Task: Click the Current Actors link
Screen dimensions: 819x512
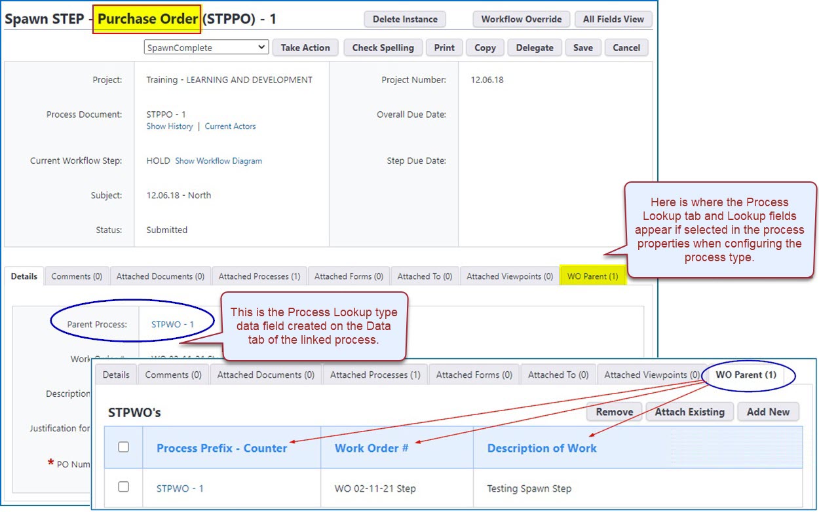Action: 230,126
